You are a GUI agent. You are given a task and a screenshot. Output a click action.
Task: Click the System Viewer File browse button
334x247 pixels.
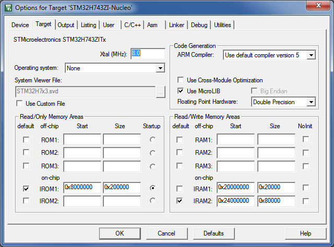tap(160, 92)
